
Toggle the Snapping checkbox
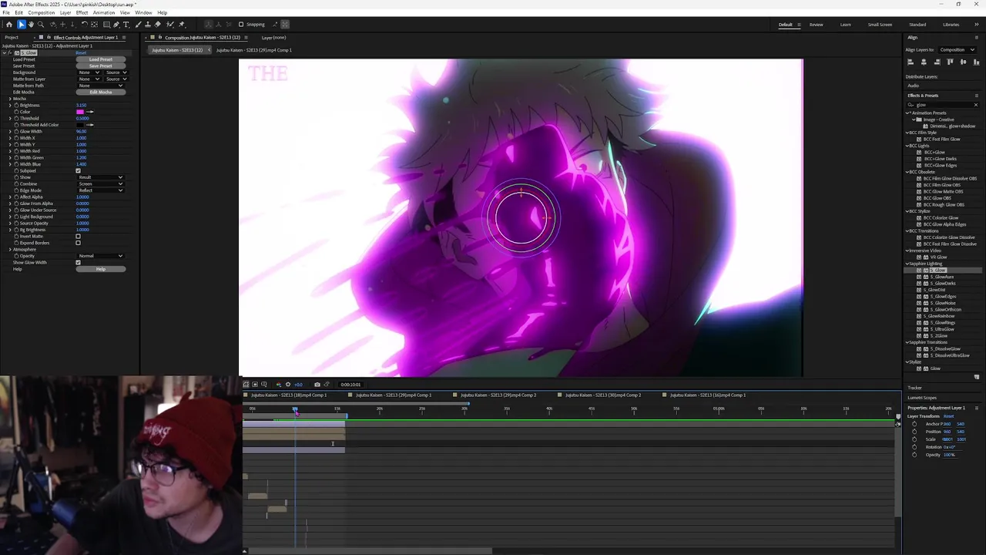click(240, 25)
